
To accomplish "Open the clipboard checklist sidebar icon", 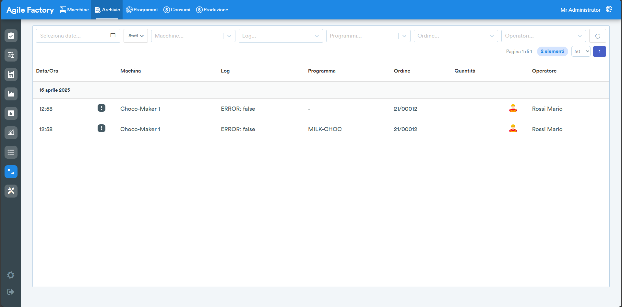I will pyautogui.click(x=11, y=36).
